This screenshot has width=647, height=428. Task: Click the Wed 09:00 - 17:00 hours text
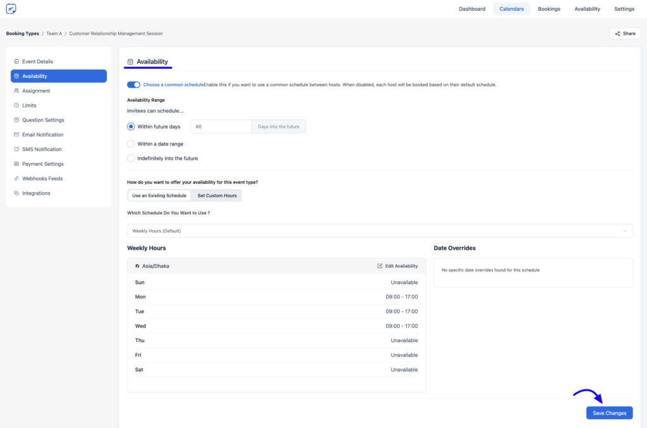[x=401, y=326]
